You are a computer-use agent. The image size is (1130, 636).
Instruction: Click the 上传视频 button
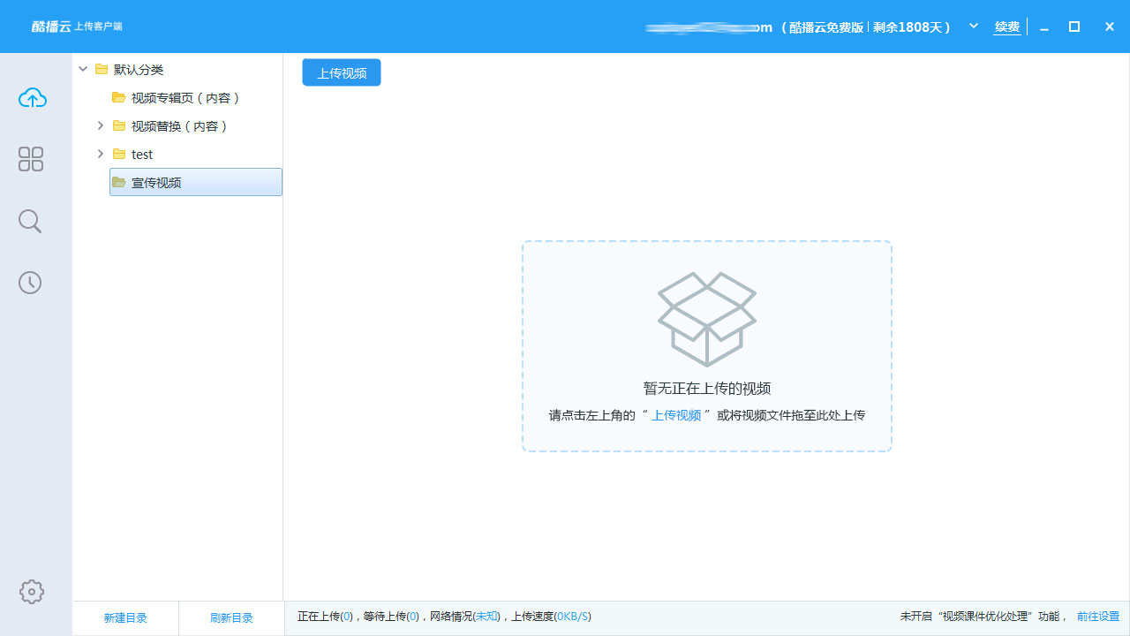click(342, 73)
